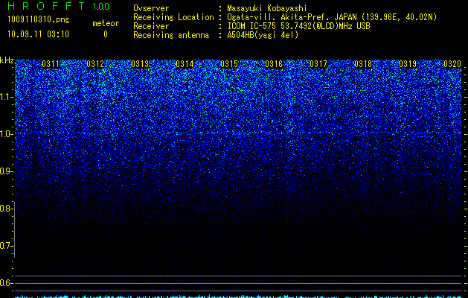Click the Ovserver label
Viewport: 468px width, 298px height.
[x=151, y=8]
